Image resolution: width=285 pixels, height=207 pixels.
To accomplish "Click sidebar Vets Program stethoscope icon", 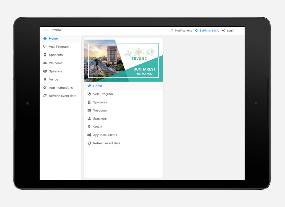I will [45, 47].
